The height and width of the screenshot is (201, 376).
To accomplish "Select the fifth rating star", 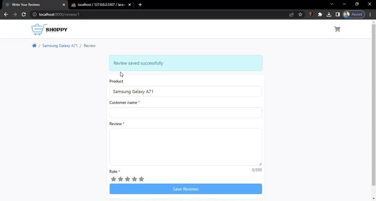I will click(x=141, y=179).
